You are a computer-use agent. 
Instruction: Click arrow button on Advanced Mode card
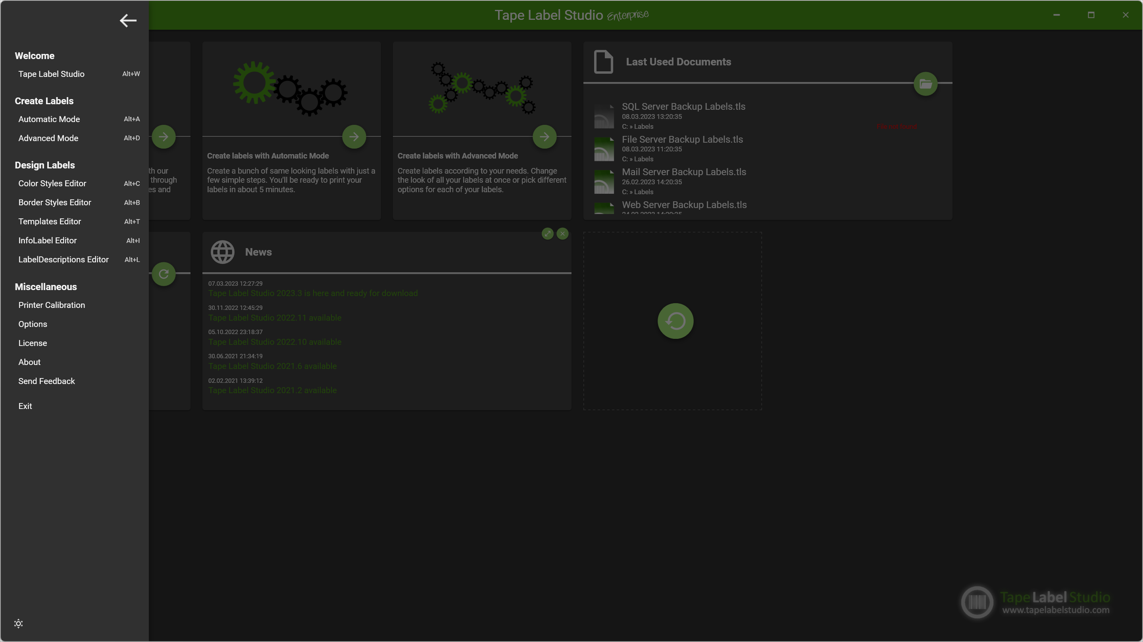tap(545, 137)
